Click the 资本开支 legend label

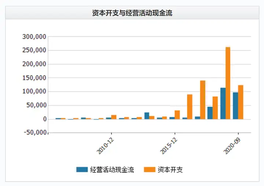170,169
